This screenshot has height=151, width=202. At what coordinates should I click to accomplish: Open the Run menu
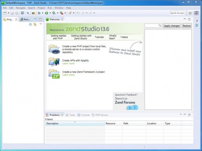pos(50,8)
